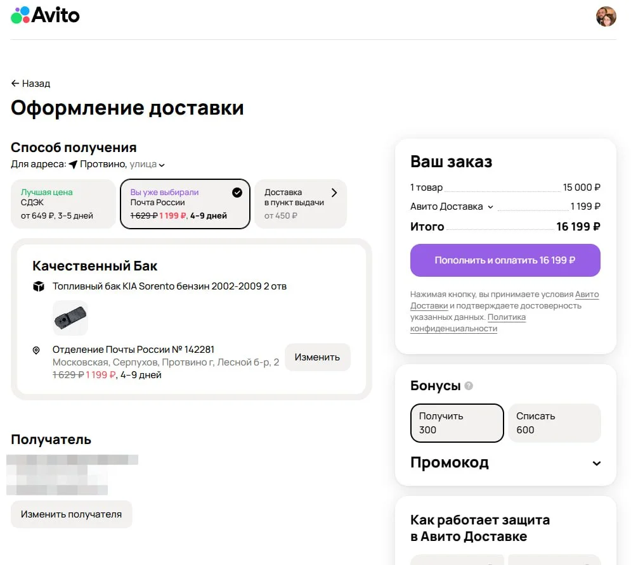Click the checkmark icon on Почта России card
Screen dimensions: 631x565
tap(237, 193)
